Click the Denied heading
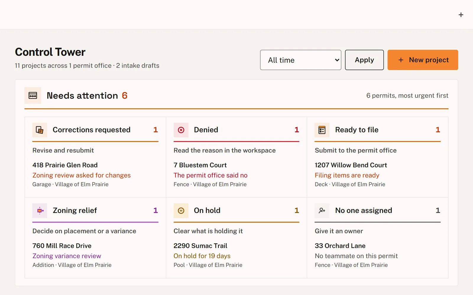The width and height of the screenshot is (473, 295). click(x=206, y=130)
